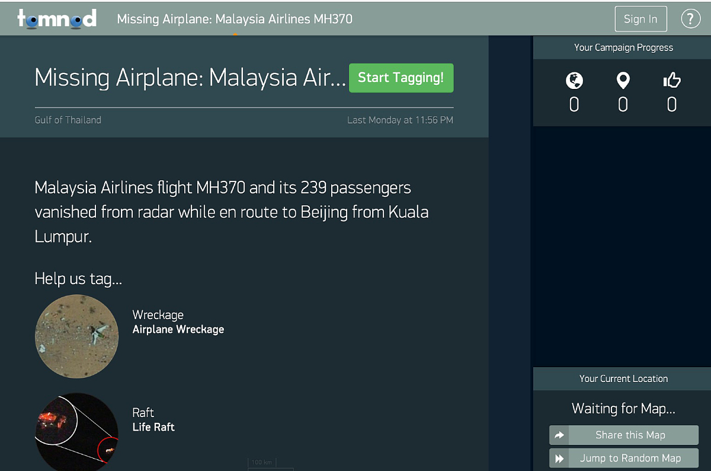Screen dimensions: 711x471
Task: Click the Airplane Wreckage label
Action: (178, 329)
